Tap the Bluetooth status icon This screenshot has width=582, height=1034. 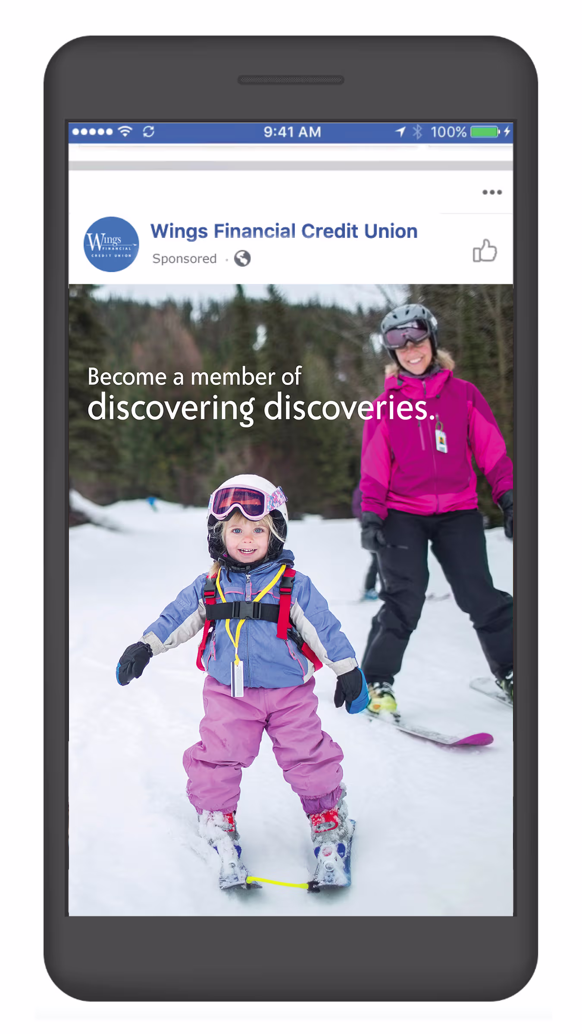pos(417,132)
